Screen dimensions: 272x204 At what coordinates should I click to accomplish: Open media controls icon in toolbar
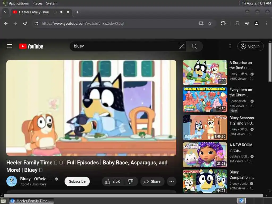(247, 23)
